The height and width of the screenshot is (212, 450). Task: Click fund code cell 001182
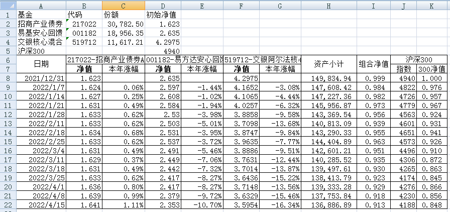[84, 33]
